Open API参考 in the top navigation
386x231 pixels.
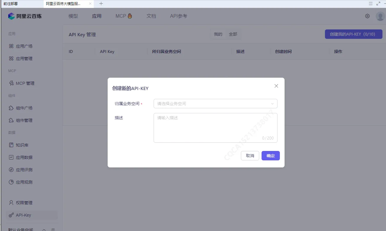pos(178,16)
